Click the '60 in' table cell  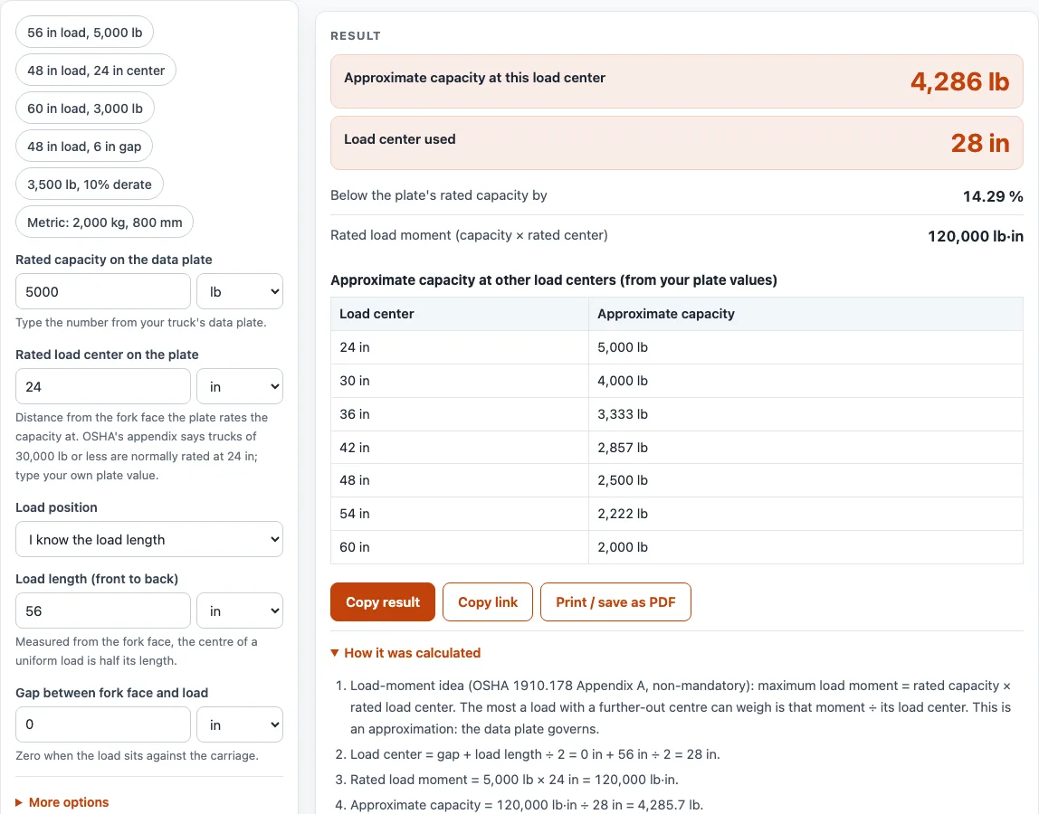pos(460,547)
